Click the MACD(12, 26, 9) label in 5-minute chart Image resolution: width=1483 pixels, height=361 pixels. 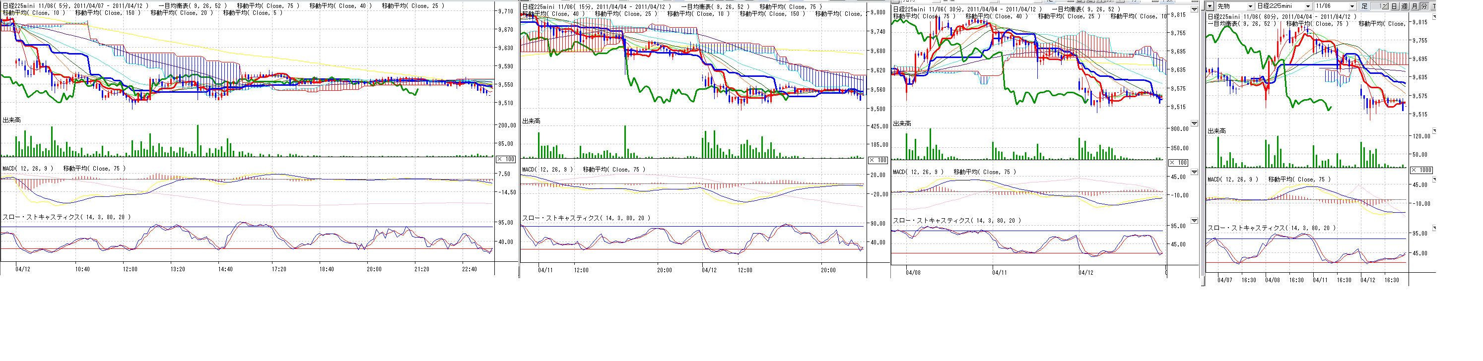28,169
